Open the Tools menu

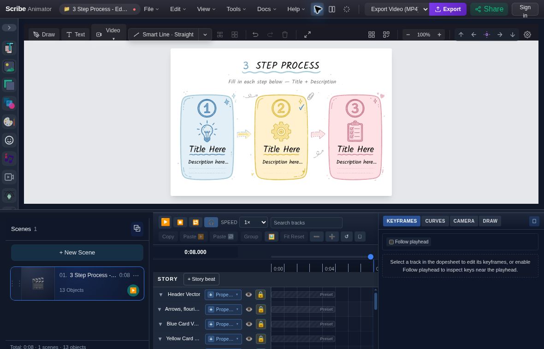tap(236, 9)
